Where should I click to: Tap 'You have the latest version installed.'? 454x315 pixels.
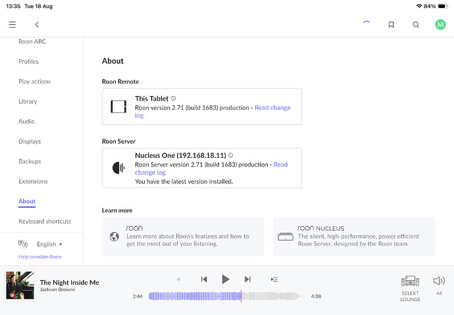click(x=184, y=182)
